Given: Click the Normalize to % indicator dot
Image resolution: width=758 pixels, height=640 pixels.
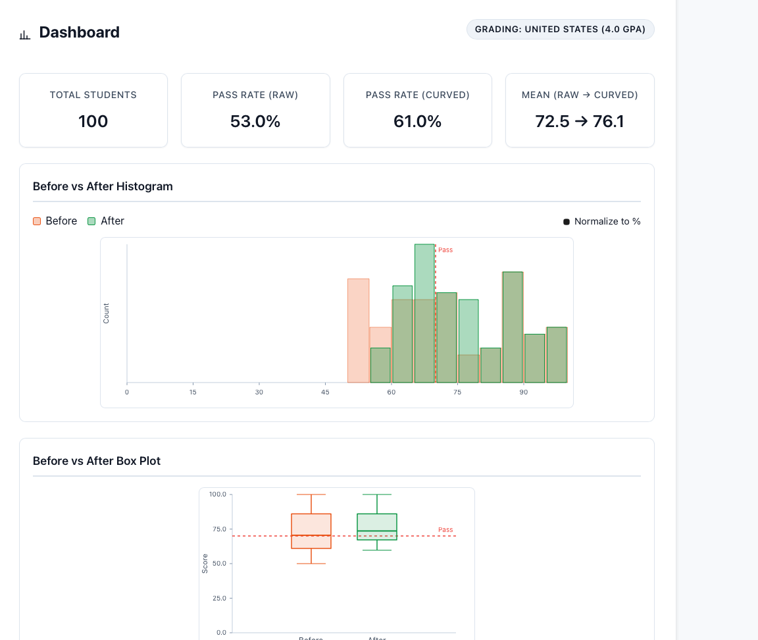Looking at the screenshot, I should pos(566,222).
